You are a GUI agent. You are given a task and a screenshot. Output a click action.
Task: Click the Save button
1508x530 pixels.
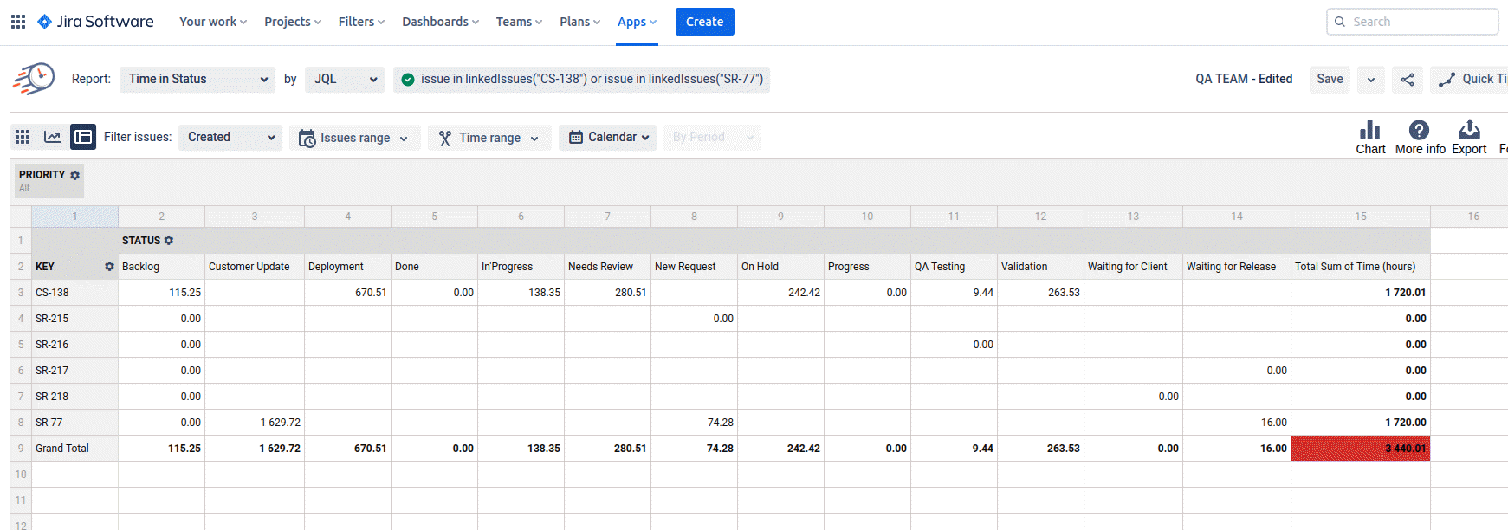[1330, 80]
